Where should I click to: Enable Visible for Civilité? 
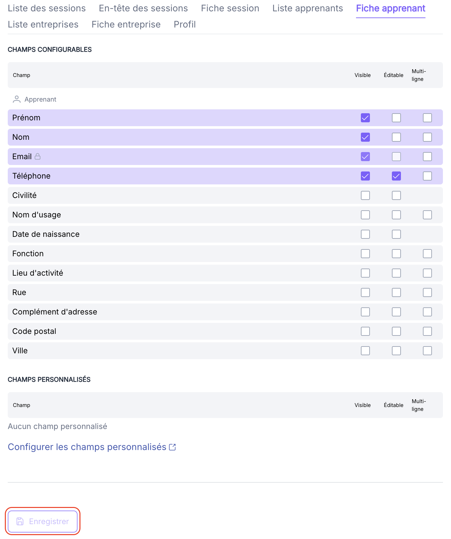(x=365, y=195)
